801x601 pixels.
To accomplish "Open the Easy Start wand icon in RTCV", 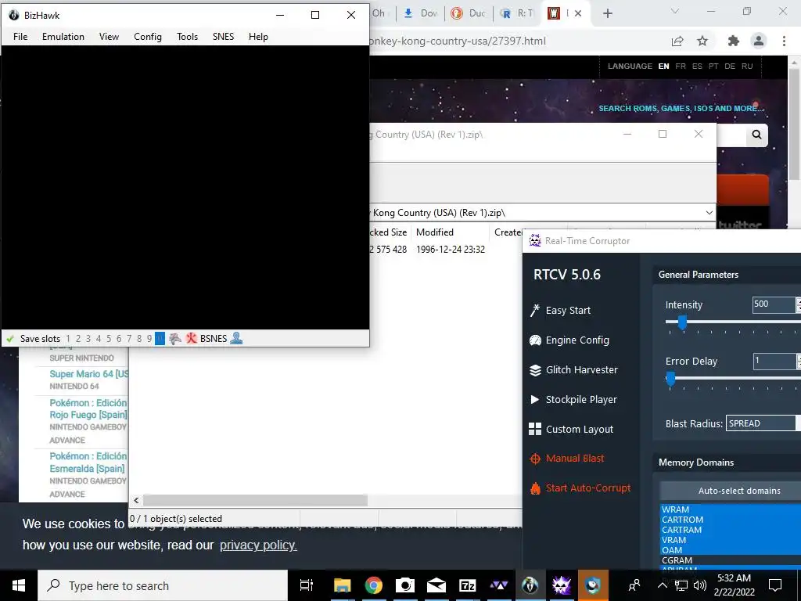I will pyautogui.click(x=535, y=310).
